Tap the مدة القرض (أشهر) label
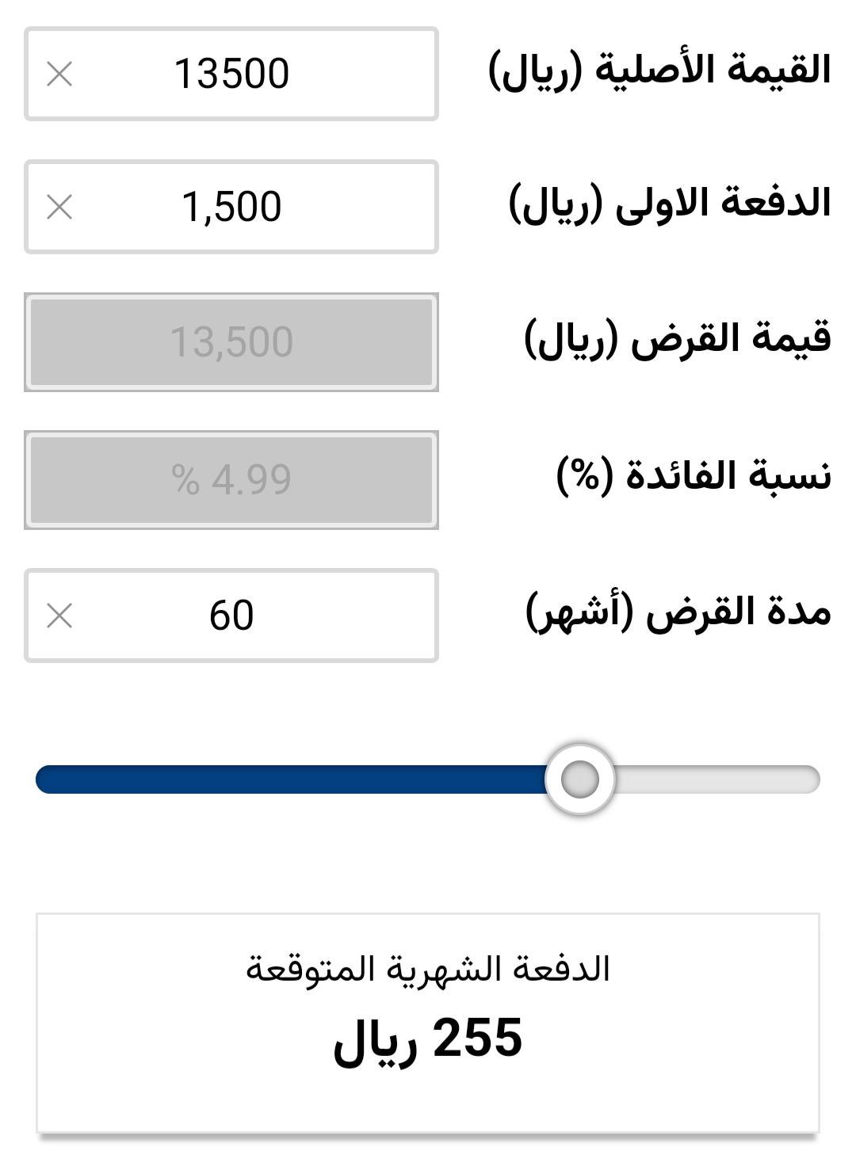The height and width of the screenshot is (1174, 856). point(678,612)
